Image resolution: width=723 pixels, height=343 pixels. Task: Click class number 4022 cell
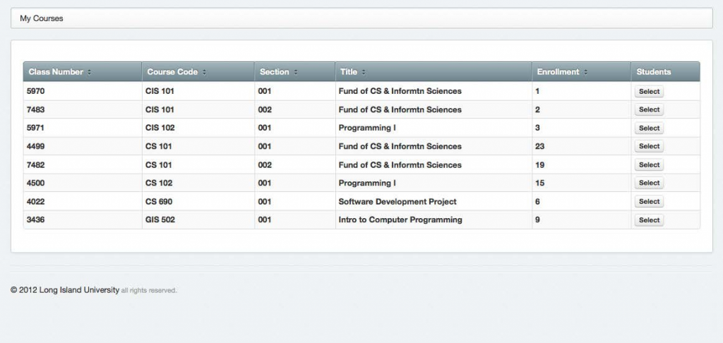pos(35,202)
